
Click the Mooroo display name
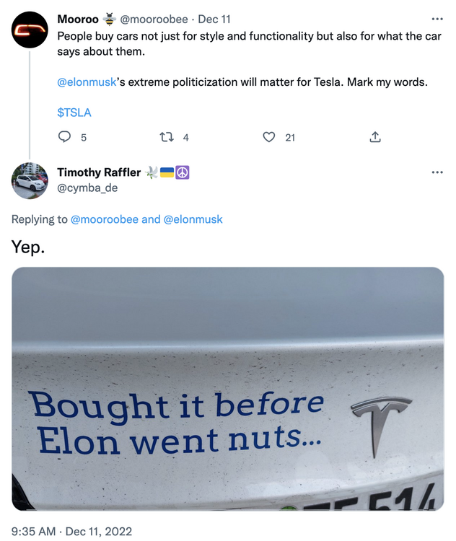tap(79, 19)
